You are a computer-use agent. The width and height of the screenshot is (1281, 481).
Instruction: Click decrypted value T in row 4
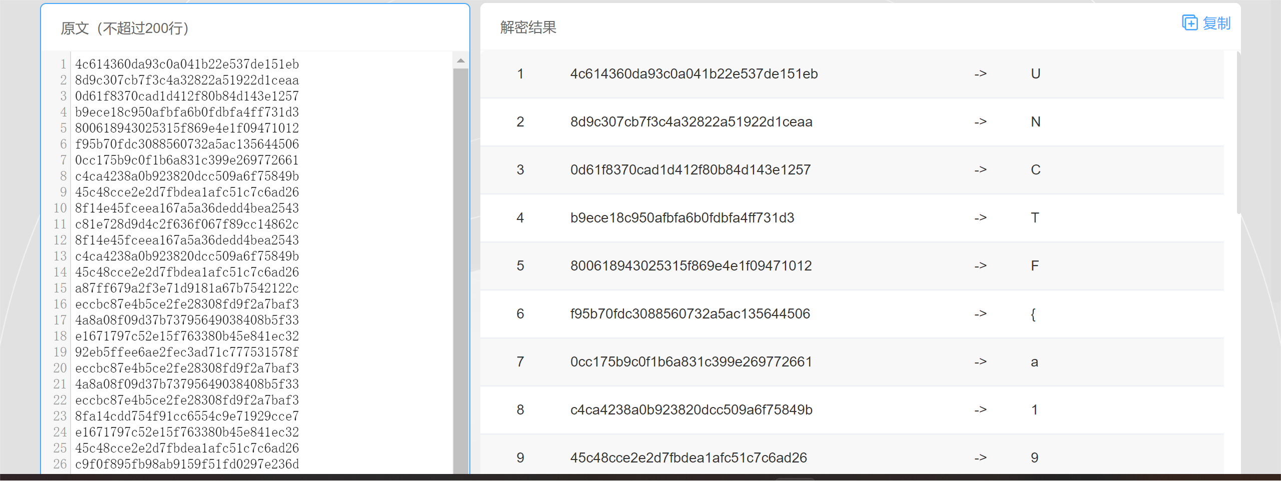1035,218
